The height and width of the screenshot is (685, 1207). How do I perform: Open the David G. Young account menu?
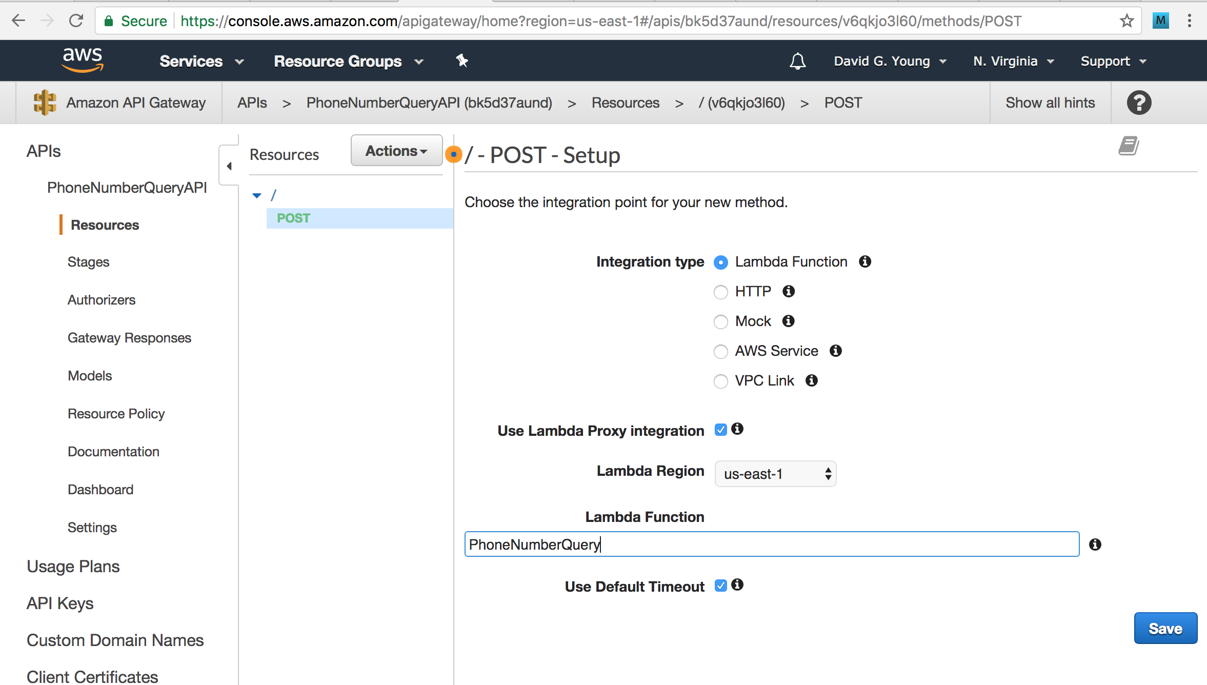pyautogui.click(x=890, y=61)
